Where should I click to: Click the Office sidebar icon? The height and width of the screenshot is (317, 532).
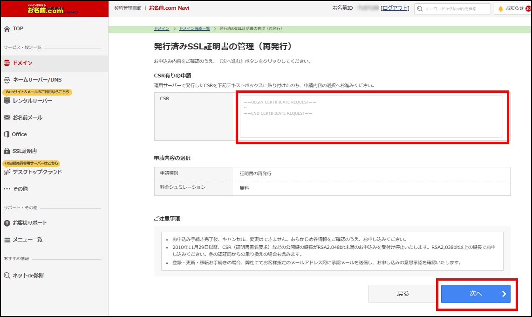pos(6,134)
